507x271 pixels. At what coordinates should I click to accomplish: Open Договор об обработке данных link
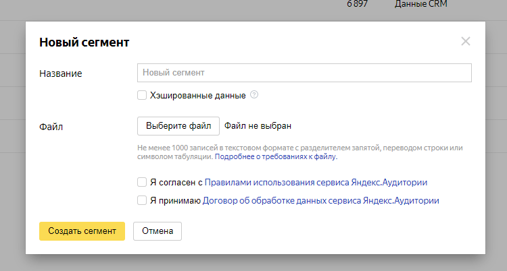click(x=320, y=200)
